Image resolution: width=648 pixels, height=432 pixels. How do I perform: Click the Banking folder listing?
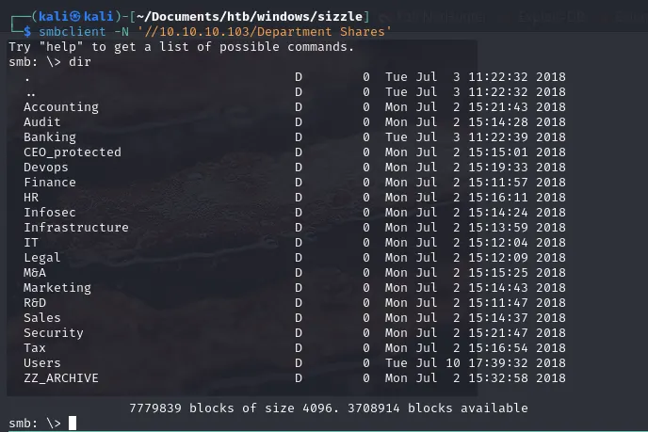50,137
